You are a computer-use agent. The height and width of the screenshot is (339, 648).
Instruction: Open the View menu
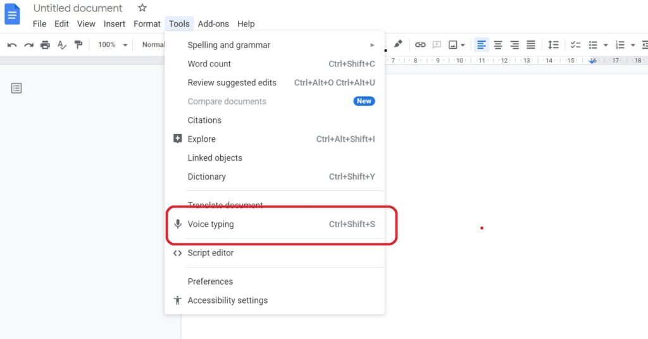tap(86, 24)
